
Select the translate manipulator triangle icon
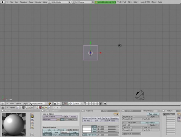click(x=66, y=103)
